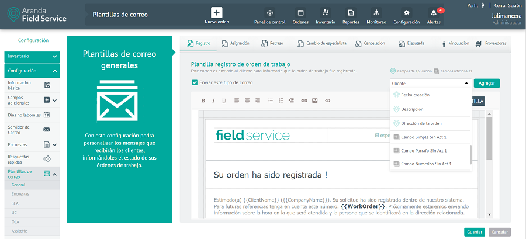Open the HTML source code view
This screenshot has width=526, height=239.
tap(328, 101)
